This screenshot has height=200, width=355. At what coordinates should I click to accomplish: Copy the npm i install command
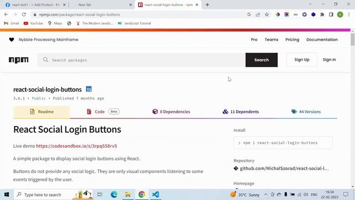coord(283,143)
